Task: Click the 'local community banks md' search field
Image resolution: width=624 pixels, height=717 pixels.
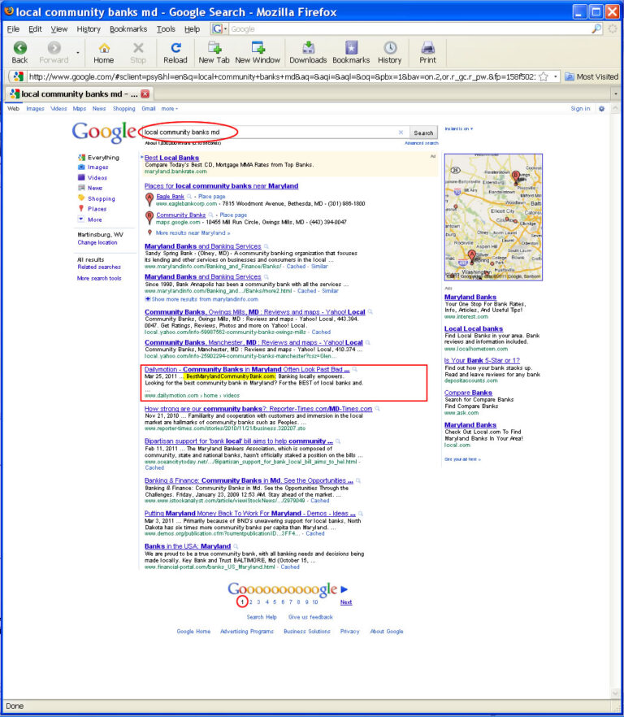Action: click(x=270, y=133)
